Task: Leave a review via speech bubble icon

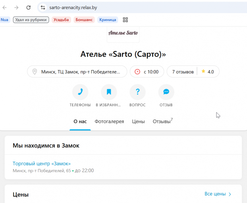Action: coord(166,92)
